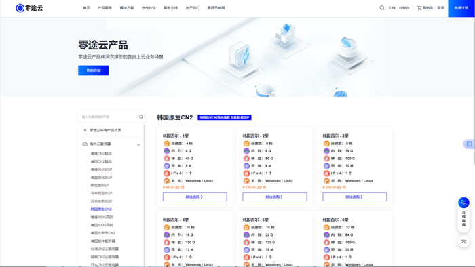Image resolution: width=475 pixels, height=267 pixels.
Task: Click the blue phone customer service icon
Action: (463, 203)
